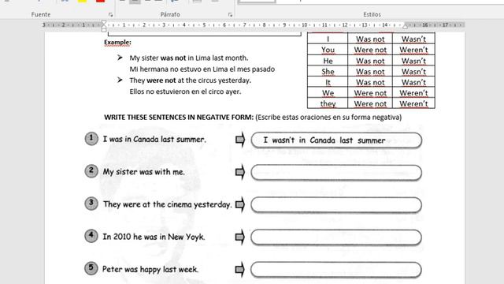This screenshot has height=284, width=504.
Task: Click the Fuente group label
Action: [x=41, y=14]
